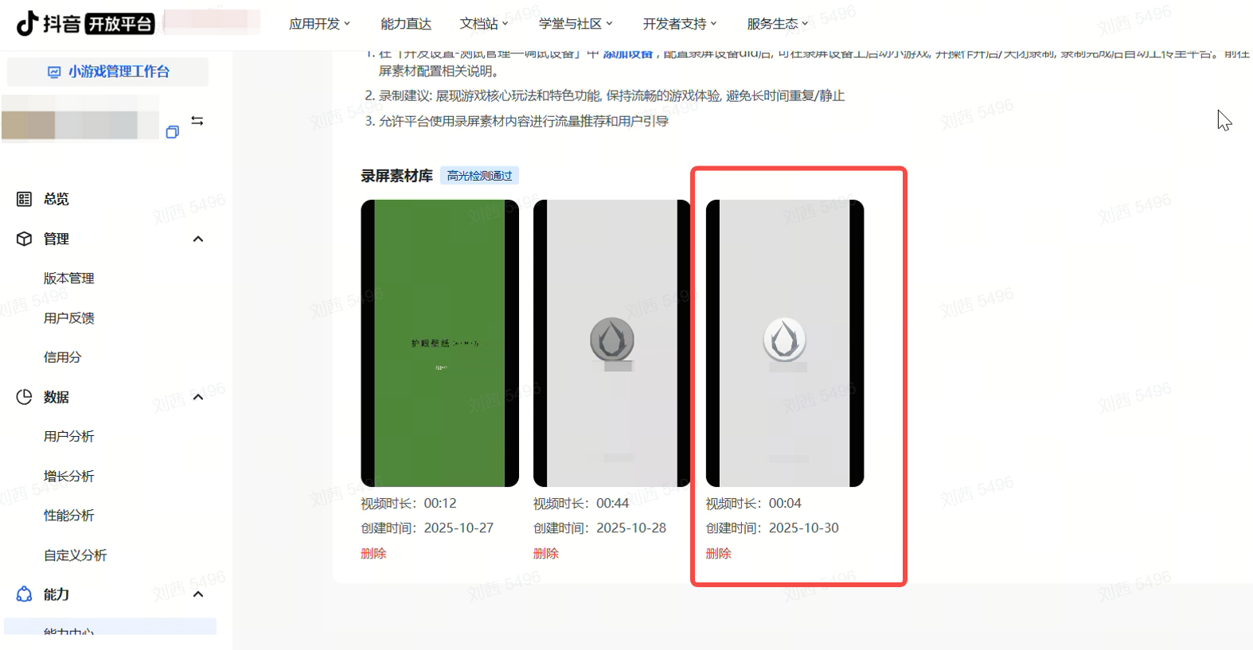Click the Douyin logo icon
Screen dimensions: 1253x650
[x=27, y=23]
